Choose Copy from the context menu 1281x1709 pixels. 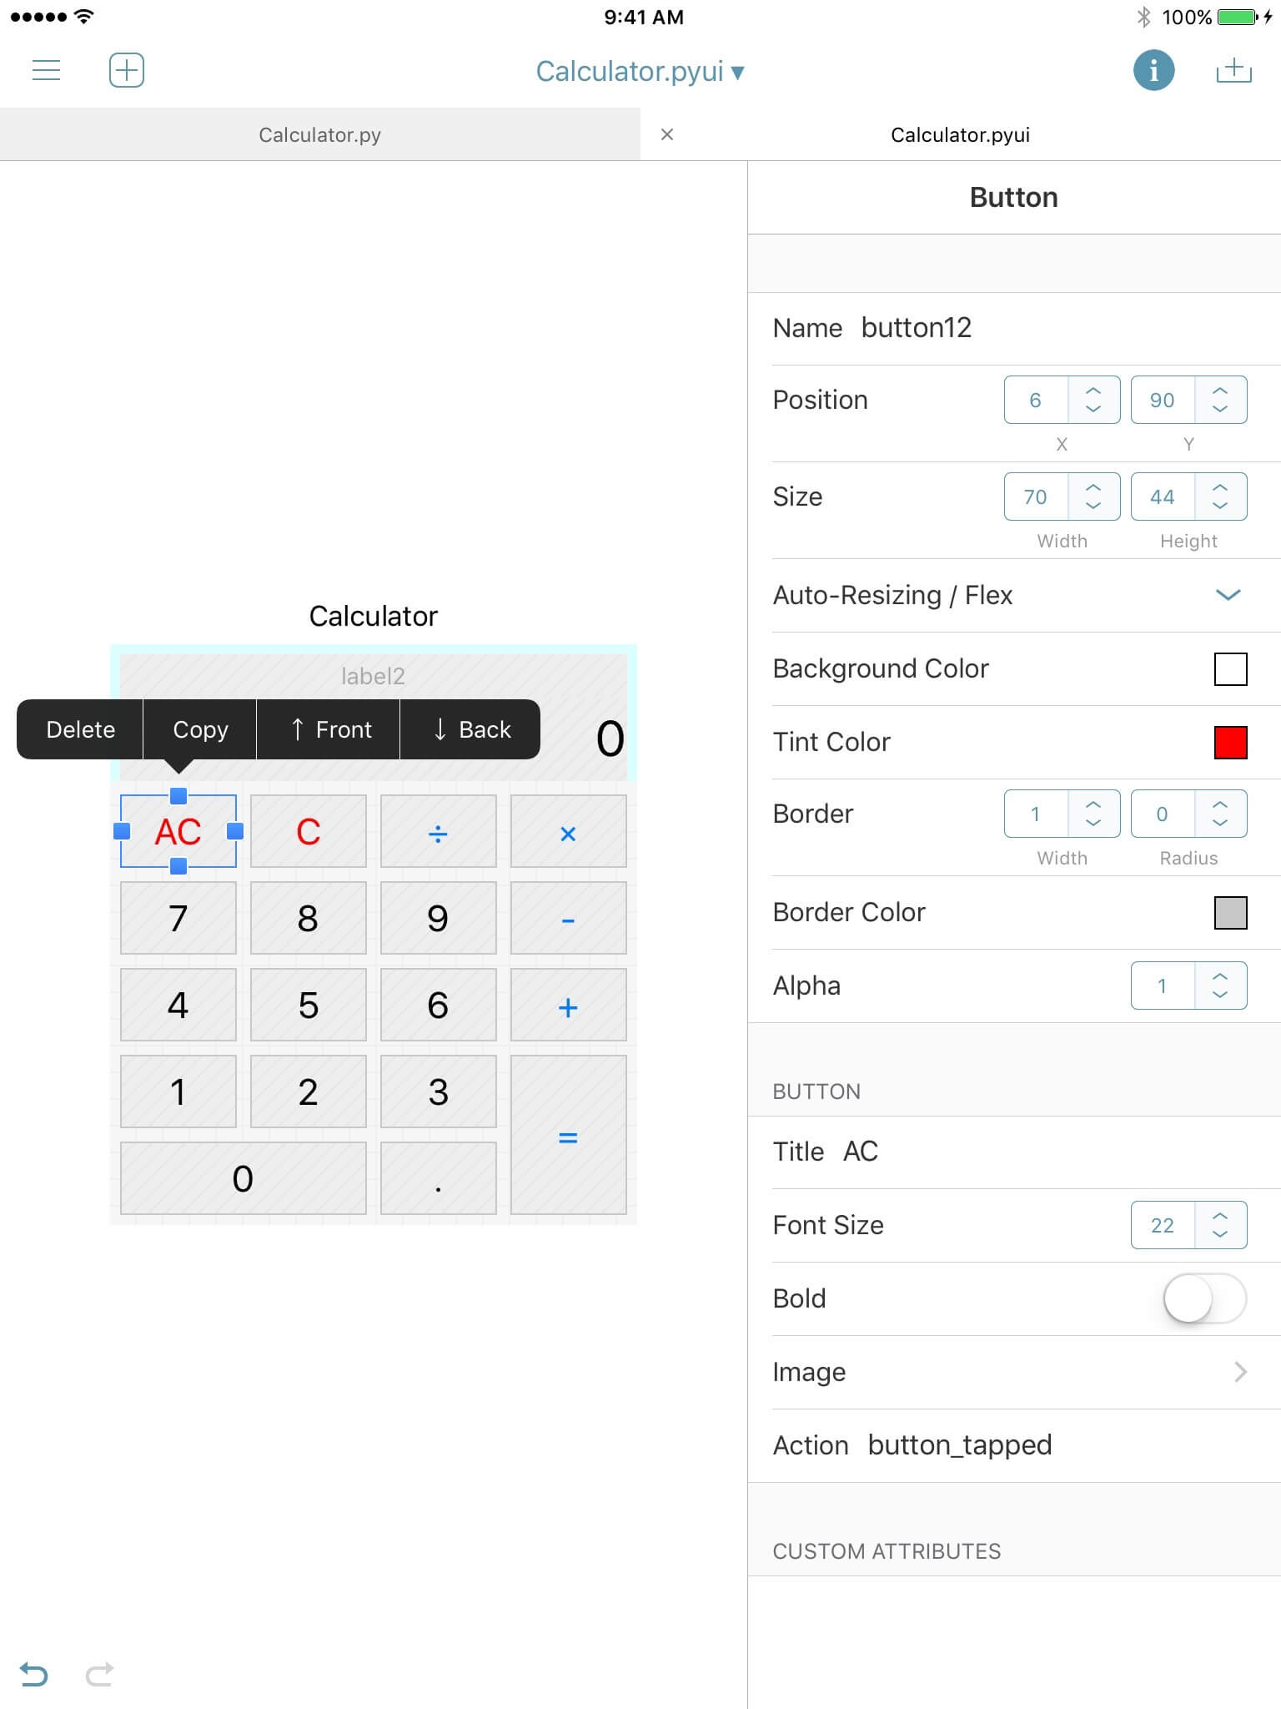tap(200, 729)
